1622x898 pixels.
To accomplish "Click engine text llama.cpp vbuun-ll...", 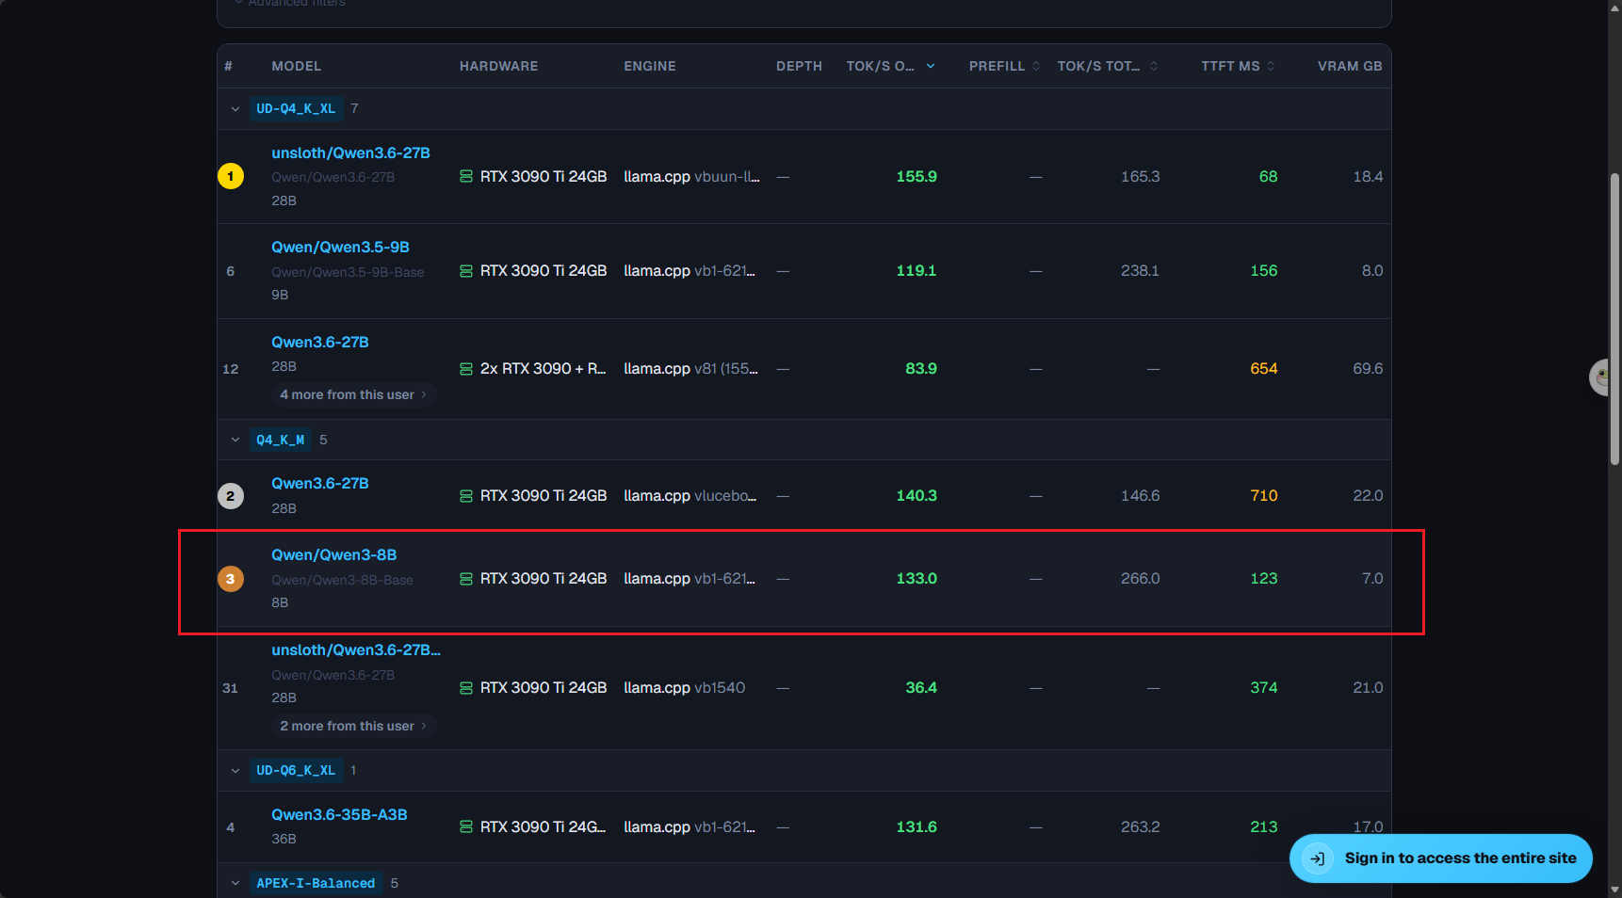I will coord(691,177).
